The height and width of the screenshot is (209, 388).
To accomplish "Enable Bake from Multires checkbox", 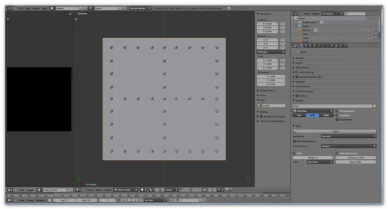I will click(x=294, y=141).
